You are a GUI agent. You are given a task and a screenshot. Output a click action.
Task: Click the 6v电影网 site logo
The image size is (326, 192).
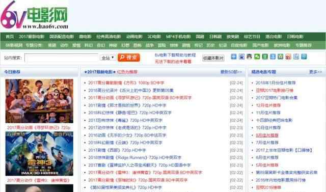[x=34, y=15]
